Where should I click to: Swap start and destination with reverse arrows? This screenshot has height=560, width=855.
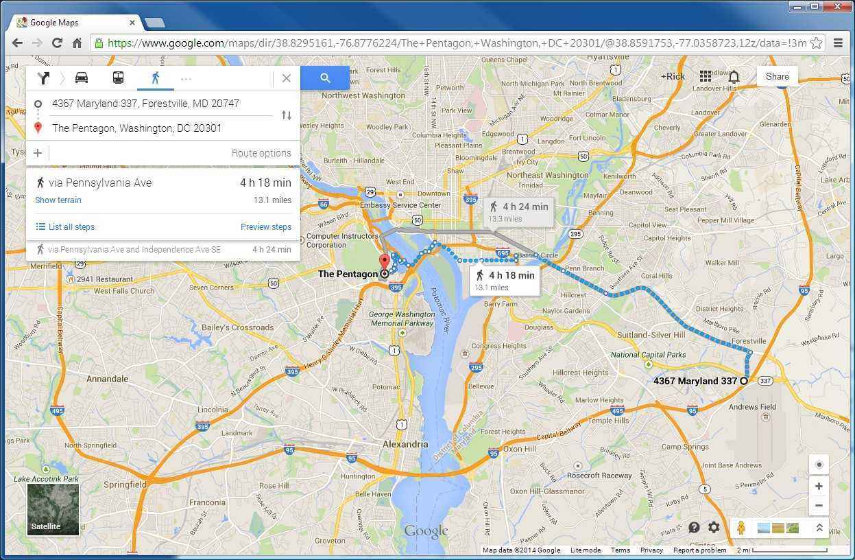click(287, 115)
